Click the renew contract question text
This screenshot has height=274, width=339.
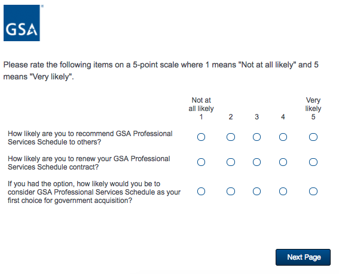(89, 163)
